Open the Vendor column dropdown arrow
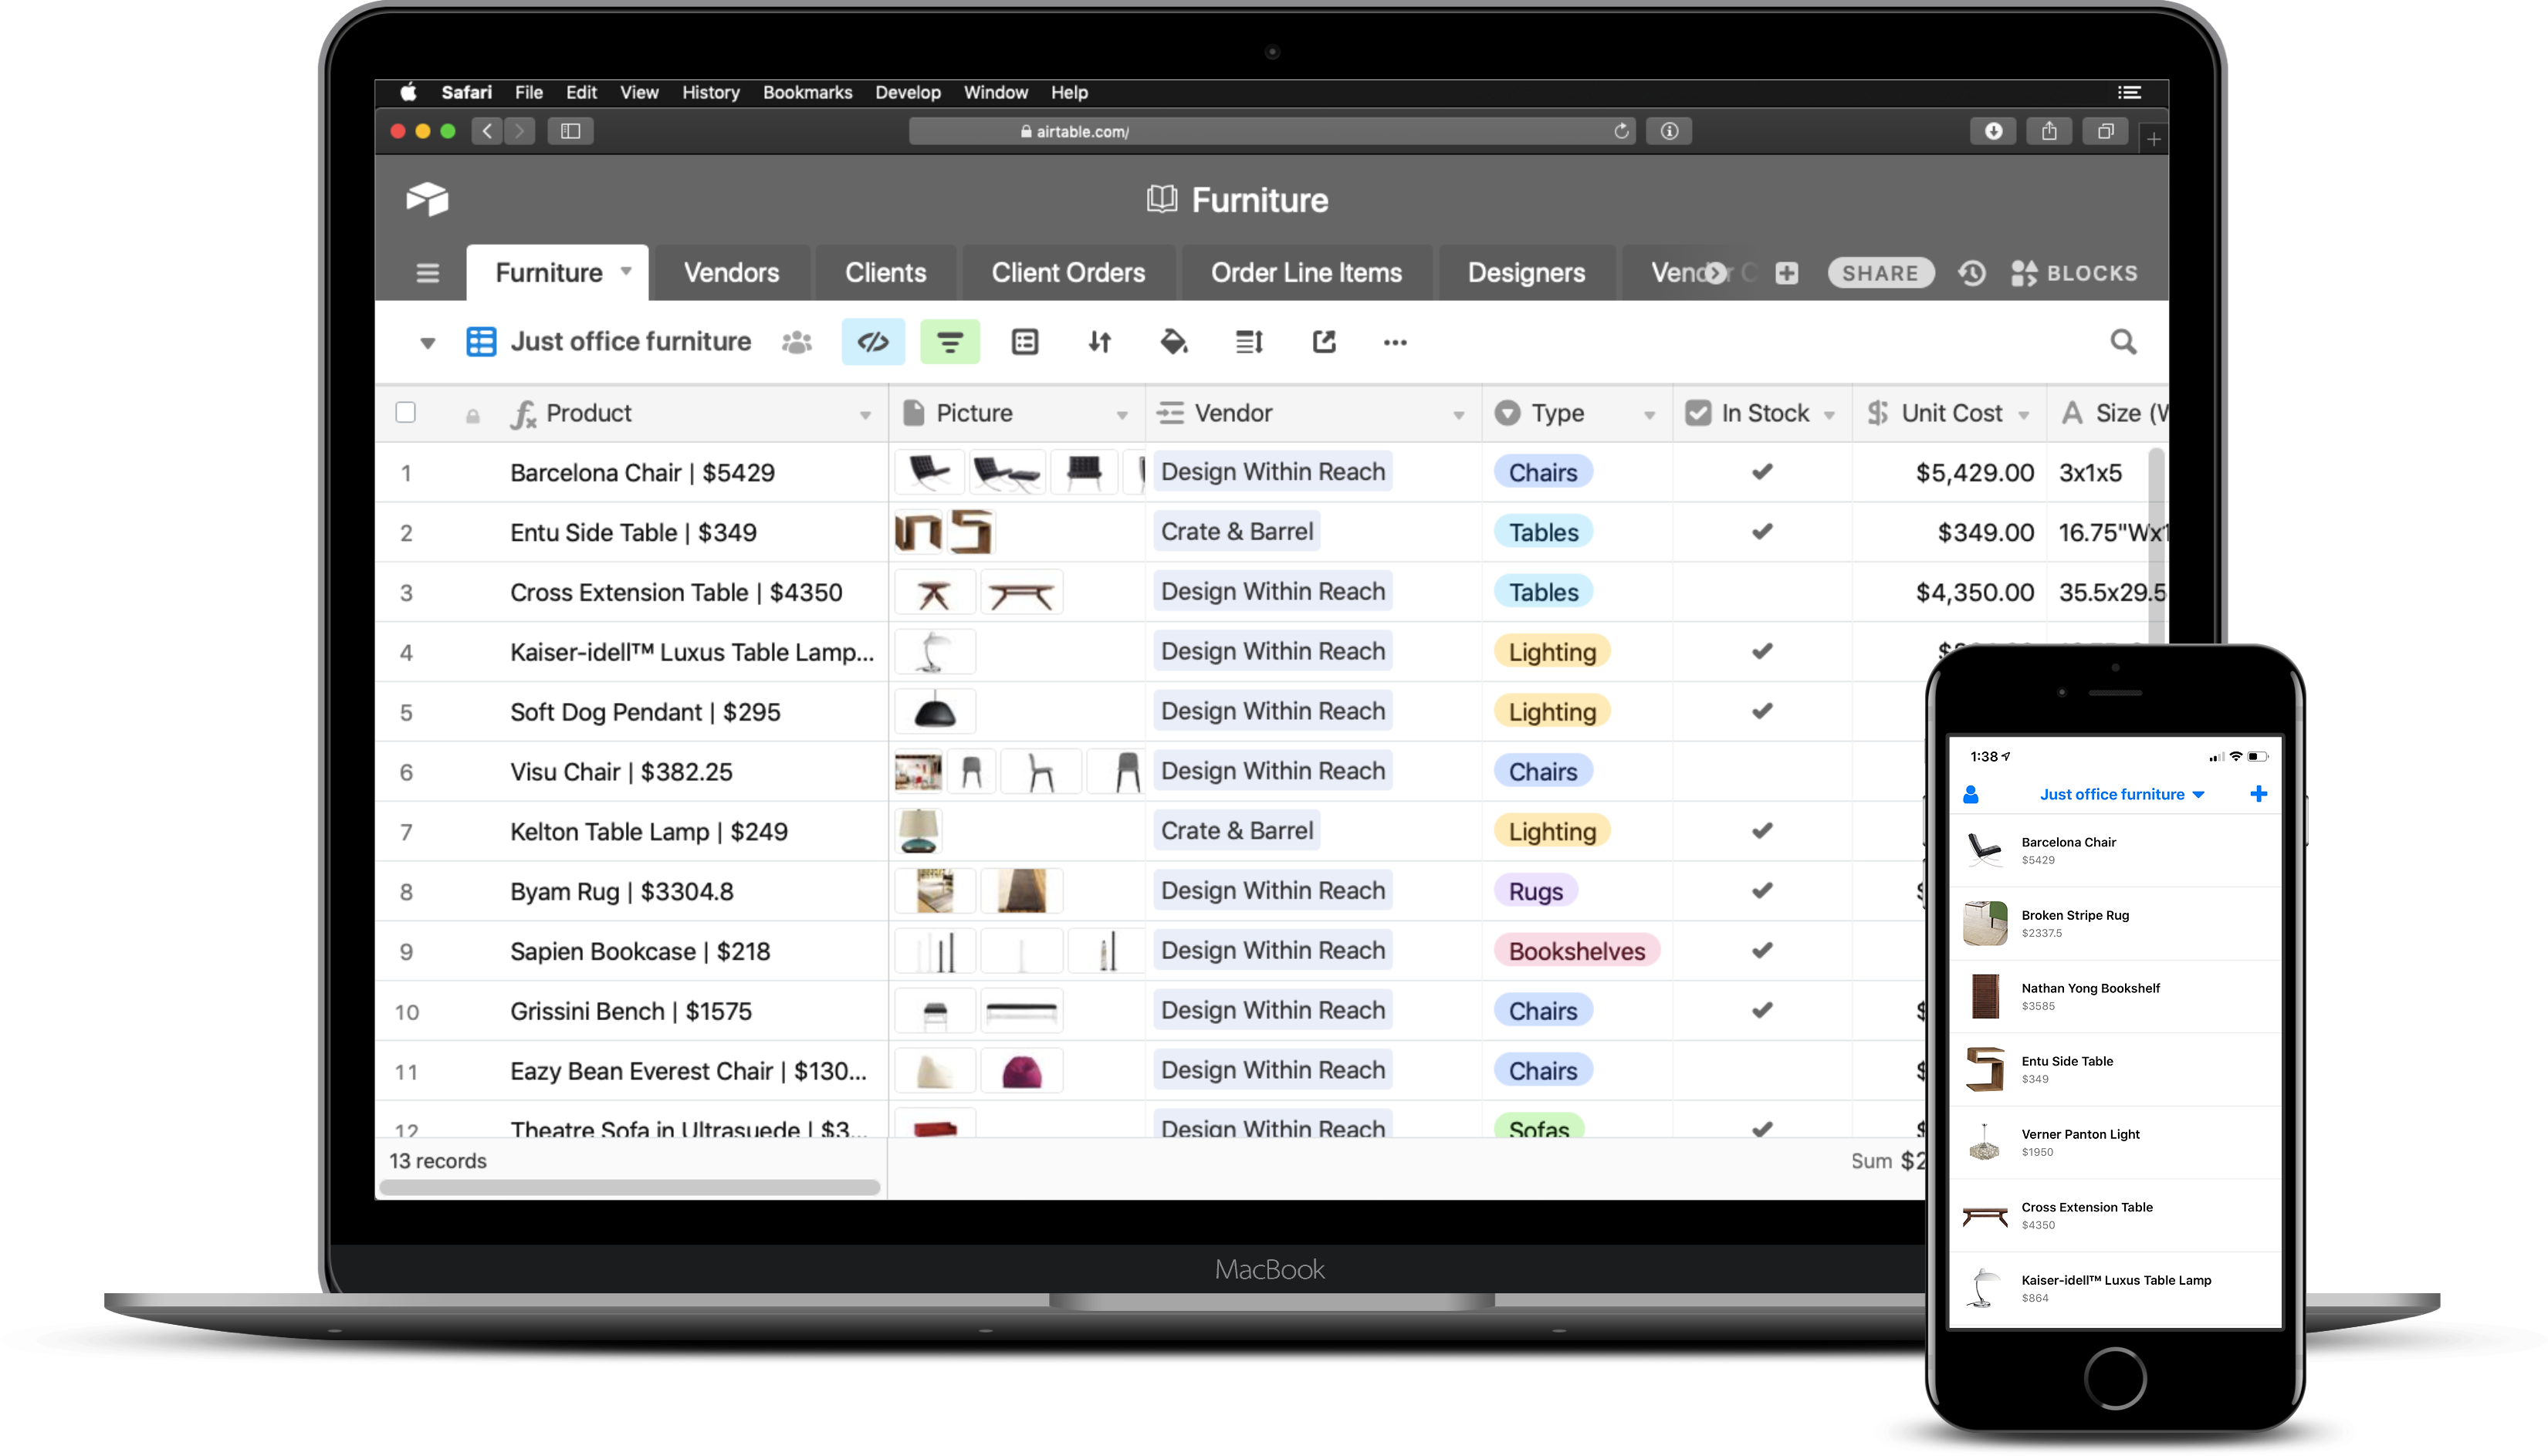 tap(1459, 414)
